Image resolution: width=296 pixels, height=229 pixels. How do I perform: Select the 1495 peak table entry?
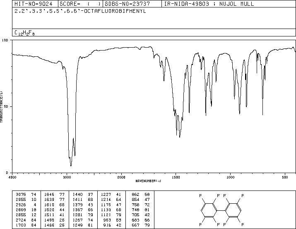[54, 220]
